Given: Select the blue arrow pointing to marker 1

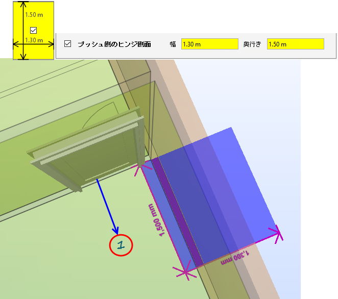Looking at the screenshot, I should click(x=107, y=206).
